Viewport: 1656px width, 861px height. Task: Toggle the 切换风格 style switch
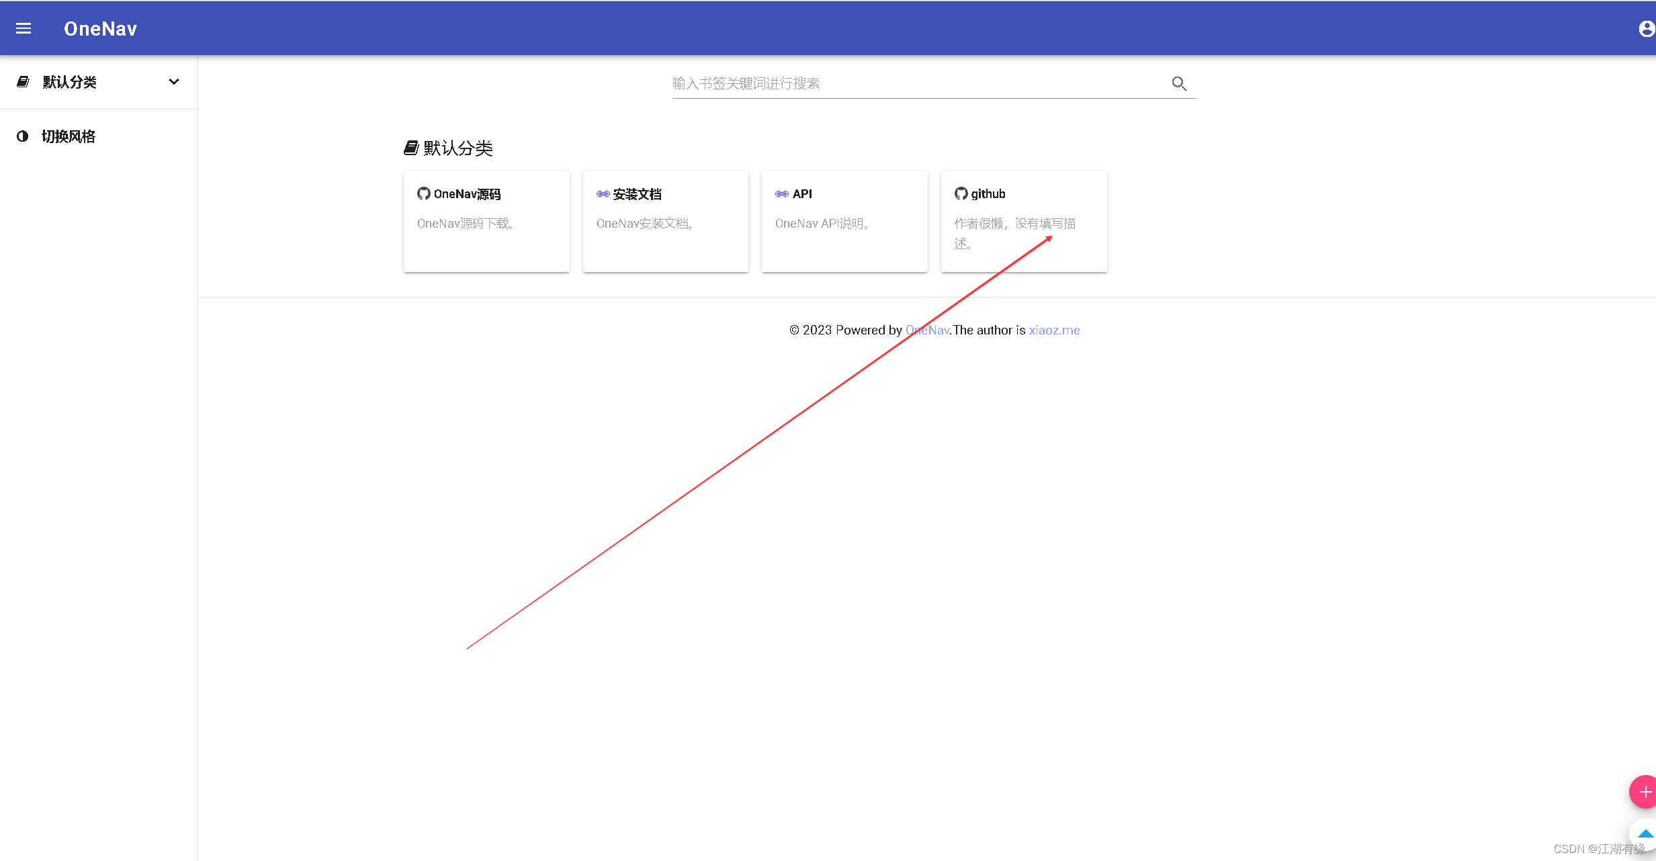coord(99,136)
